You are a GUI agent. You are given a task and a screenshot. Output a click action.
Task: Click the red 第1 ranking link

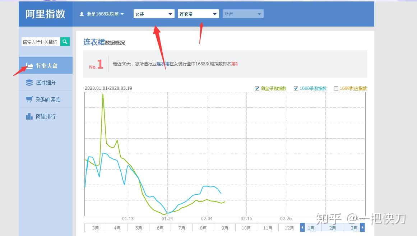235,64
